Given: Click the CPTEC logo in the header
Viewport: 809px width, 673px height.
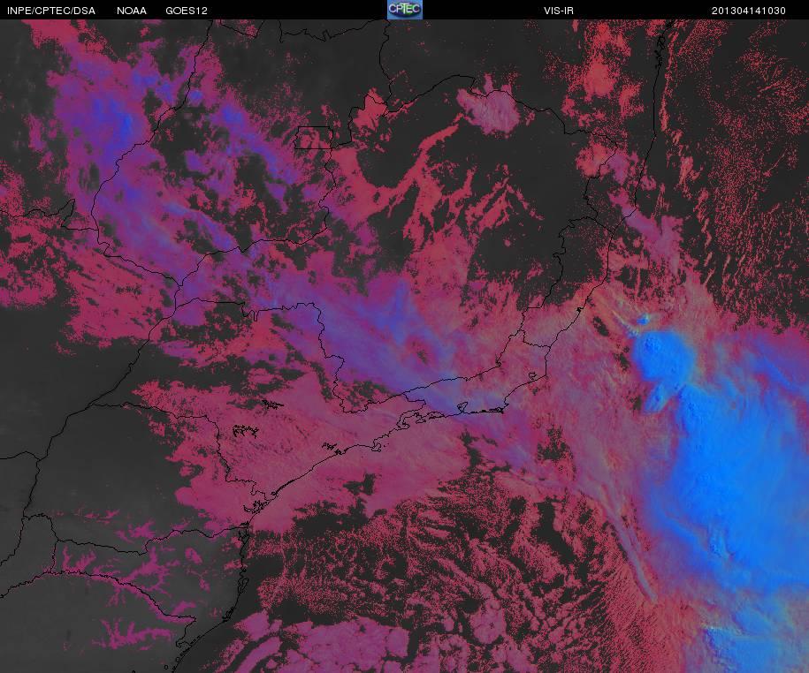Looking at the screenshot, I should click(x=405, y=10).
